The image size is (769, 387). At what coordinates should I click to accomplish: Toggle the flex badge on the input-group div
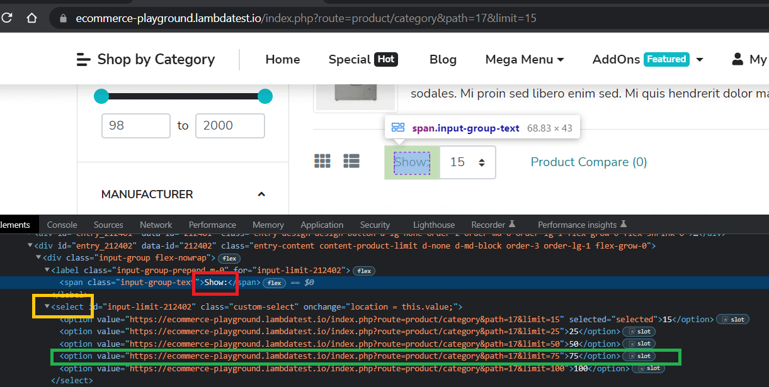[229, 258]
